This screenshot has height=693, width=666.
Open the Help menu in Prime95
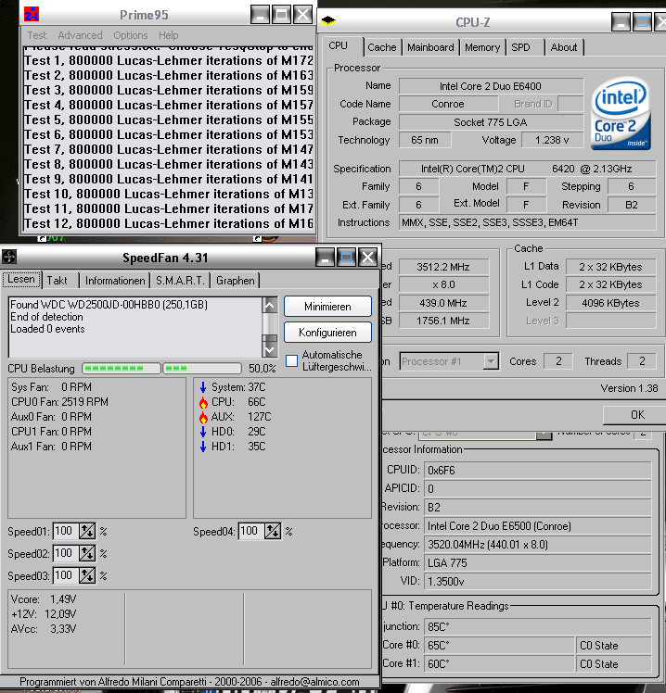coord(169,35)
